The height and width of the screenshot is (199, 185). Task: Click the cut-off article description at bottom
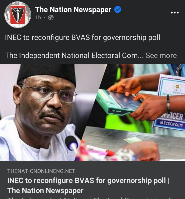pyautogui.click(x=89, y=198)
